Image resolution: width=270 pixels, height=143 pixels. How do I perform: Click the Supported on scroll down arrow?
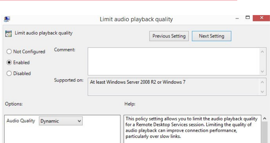pyautogui.click(x=262, y=92)
